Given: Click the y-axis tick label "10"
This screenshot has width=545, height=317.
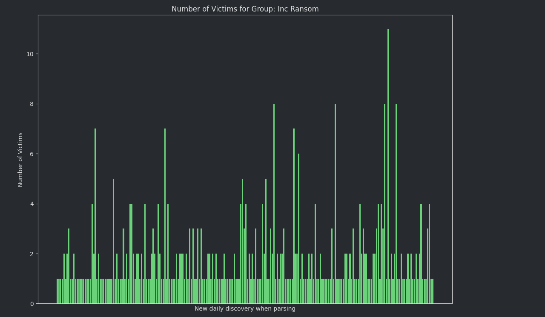Looking at the screenshot, I should (30, 54).
